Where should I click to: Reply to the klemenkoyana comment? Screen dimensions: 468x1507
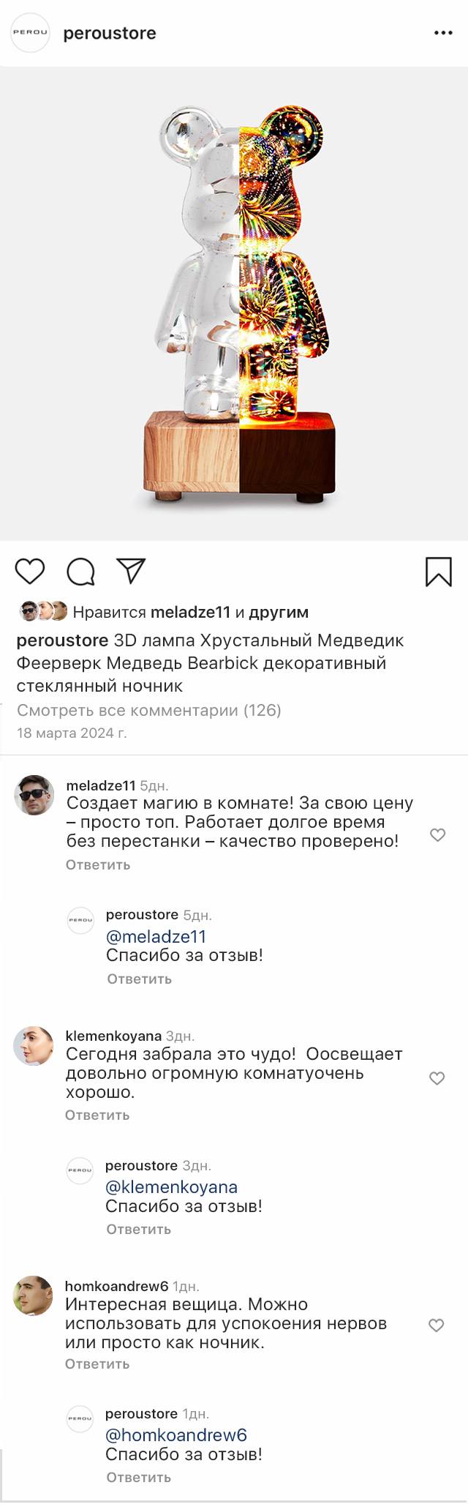pyautogui.click(x=97, y=1115)
